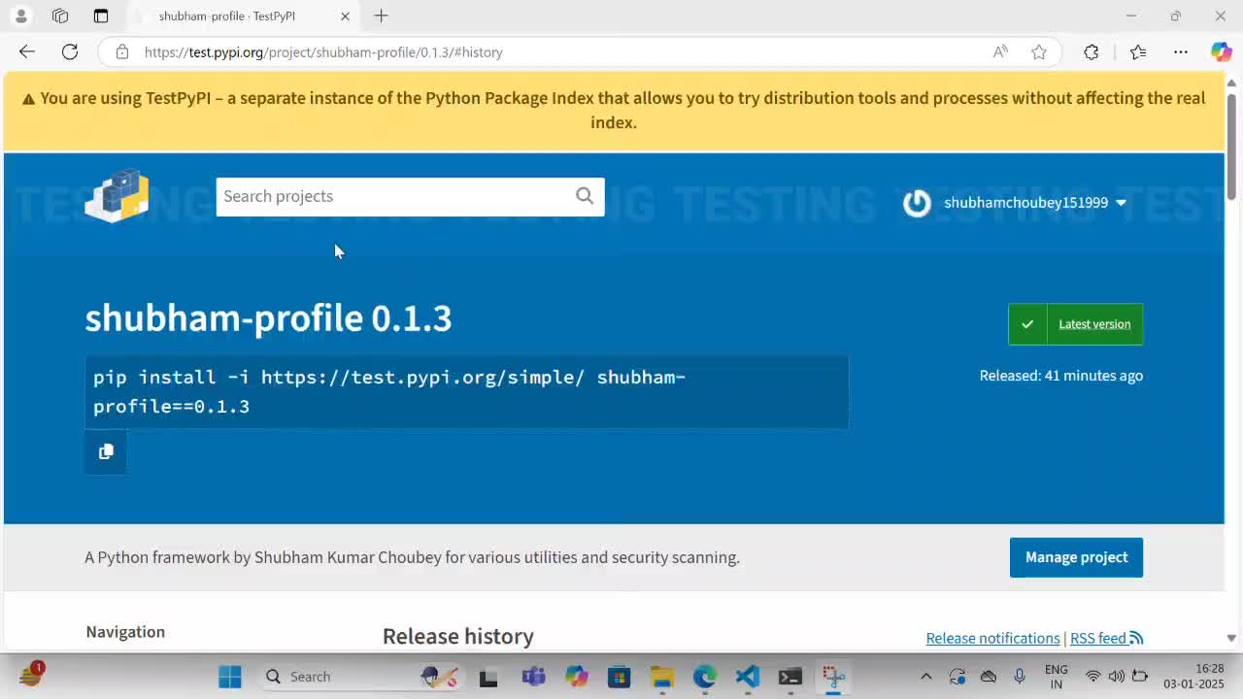Screen dimensions: 1243x699
Task: Open Edge Settings and more menu
Action: [x=1181, y=52]
